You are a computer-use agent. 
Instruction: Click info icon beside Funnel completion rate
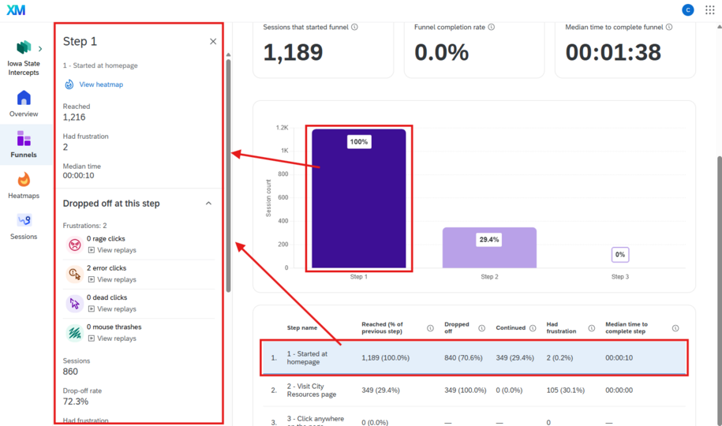click(492, 27)
